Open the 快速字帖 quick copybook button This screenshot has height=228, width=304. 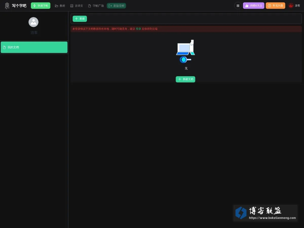click(41, 6)
